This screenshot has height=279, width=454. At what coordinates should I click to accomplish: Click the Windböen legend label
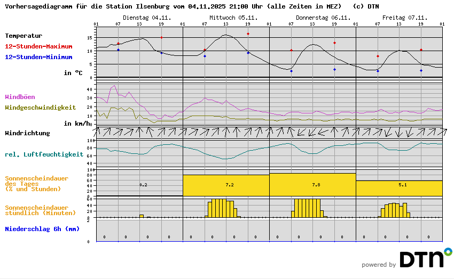(21, 97)
